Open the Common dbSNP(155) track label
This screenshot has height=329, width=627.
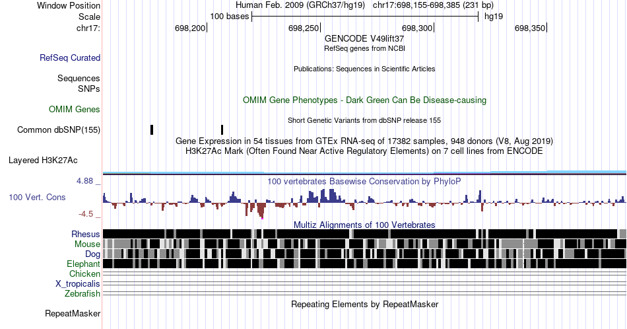point(59,129)
